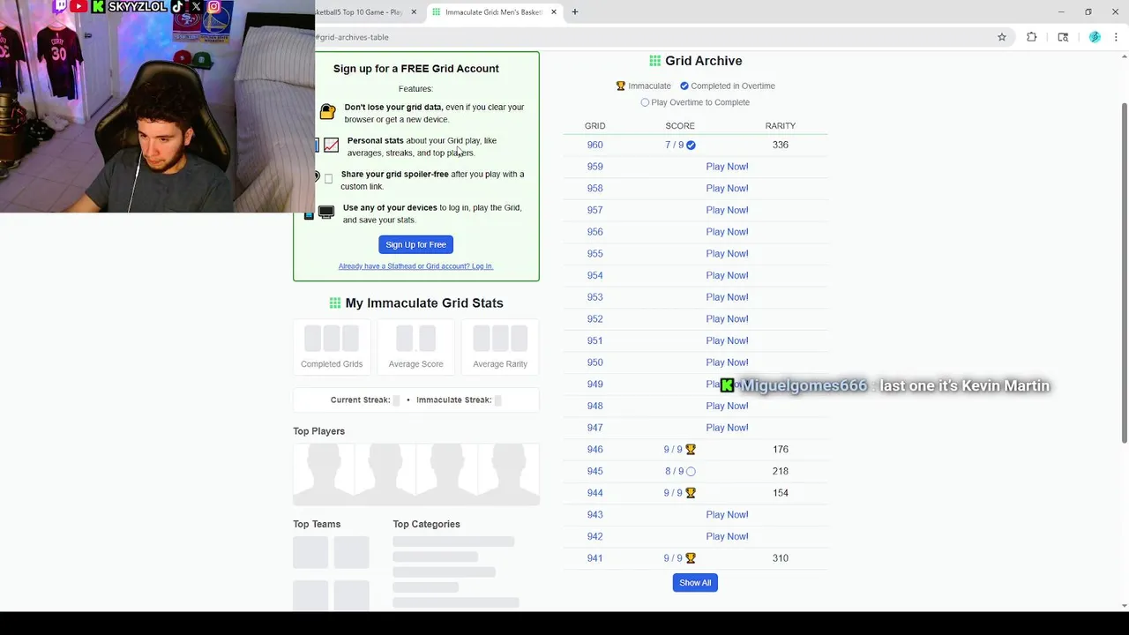Open the teal profile avatar icon
This screenshot has width=1129, height=635.
(x=1095, y=37)
